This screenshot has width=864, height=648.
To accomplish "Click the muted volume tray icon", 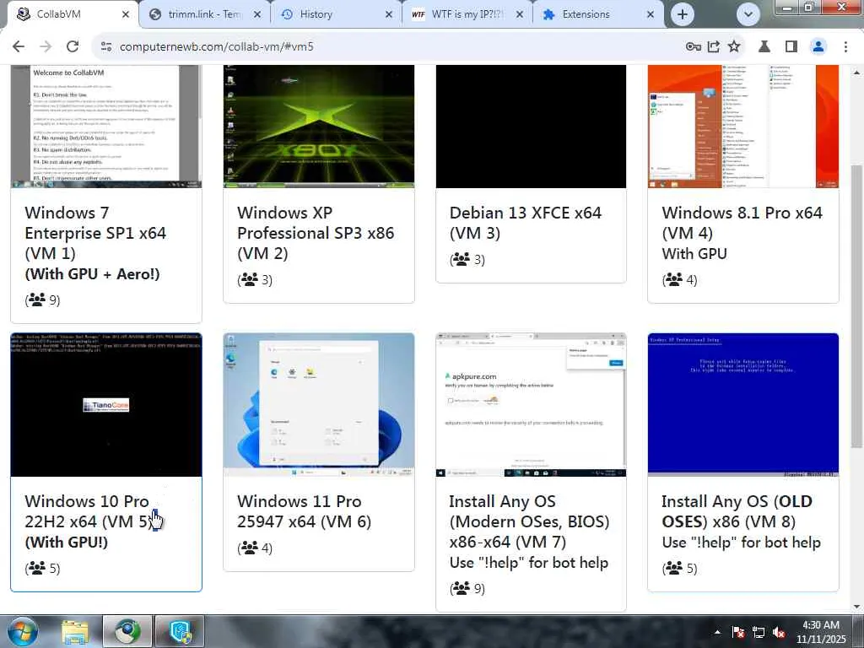I will [x=779, y=632].
